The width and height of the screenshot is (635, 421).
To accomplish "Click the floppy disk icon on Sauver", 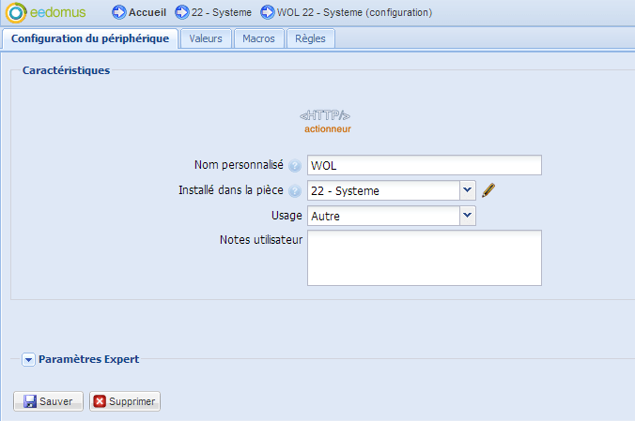I will click(x=29, y=401).
